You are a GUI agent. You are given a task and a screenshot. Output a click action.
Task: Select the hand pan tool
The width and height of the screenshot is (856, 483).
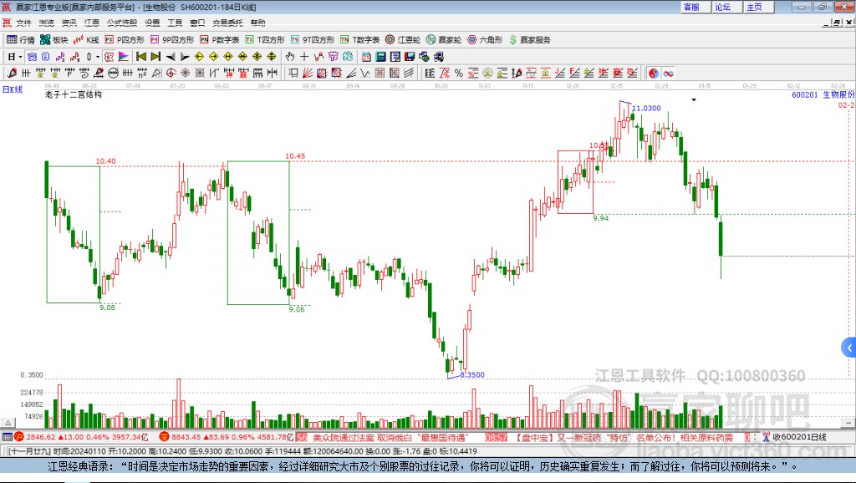click(x=290, y=57)
